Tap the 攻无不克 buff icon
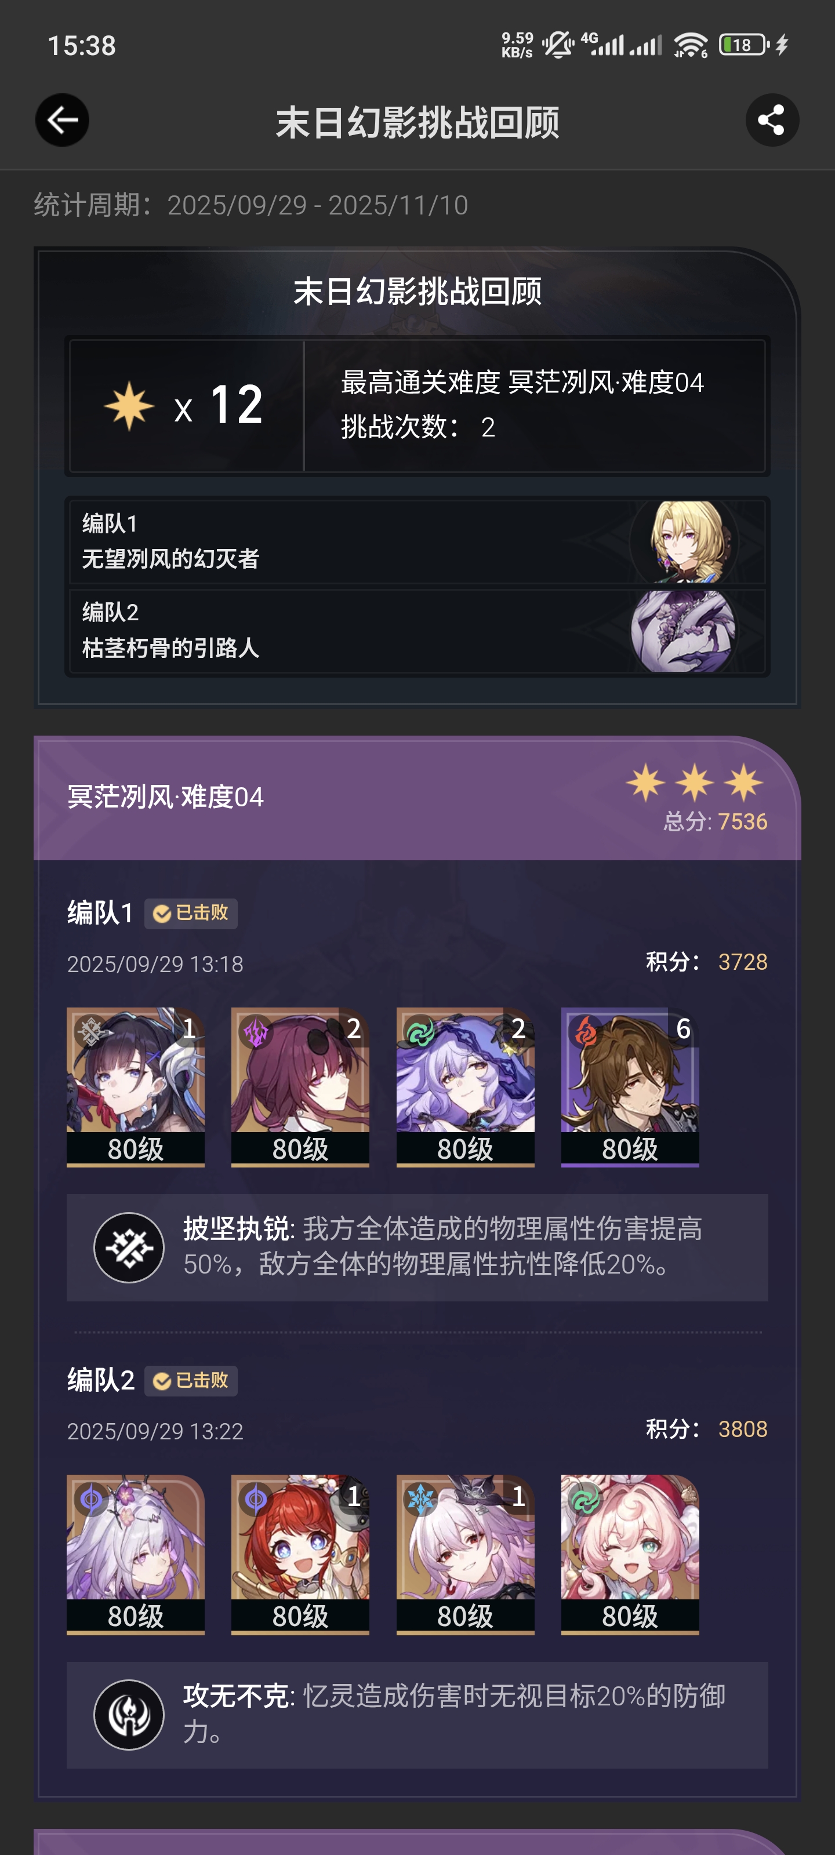 click(129, 1715)
